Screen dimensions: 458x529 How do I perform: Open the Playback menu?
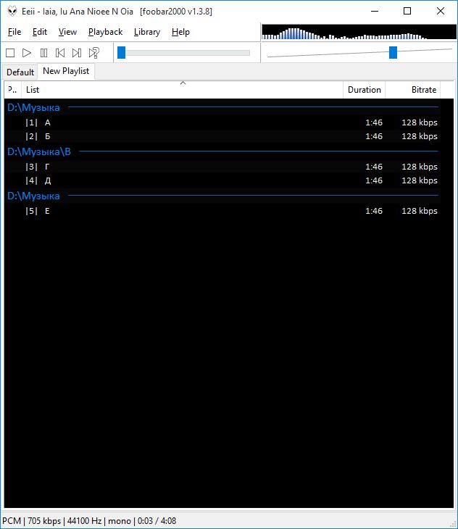[x=105, y=32]
